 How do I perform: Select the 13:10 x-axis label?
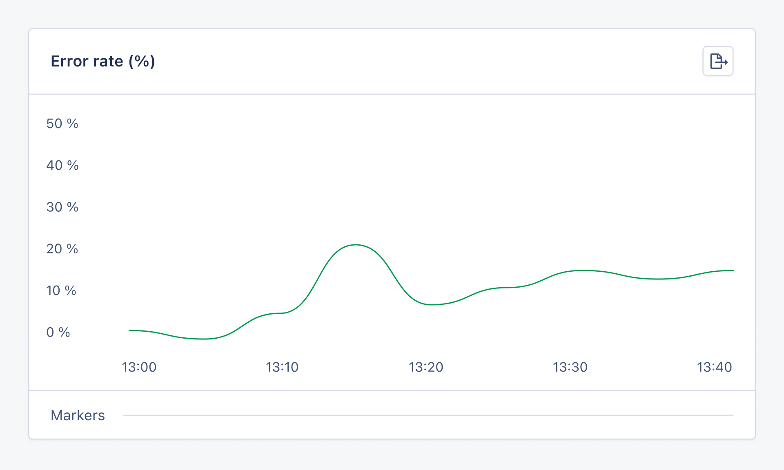pos(282,367)
